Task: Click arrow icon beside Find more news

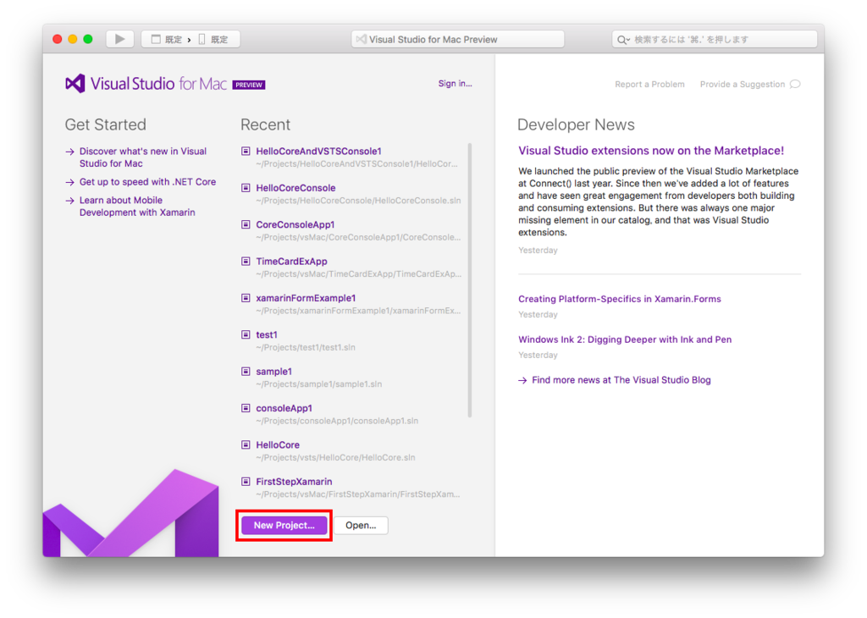Action: (522, 380)
